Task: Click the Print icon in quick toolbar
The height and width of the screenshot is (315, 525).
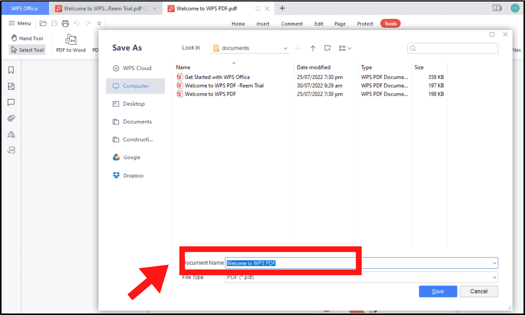Action: click(65, 23)
